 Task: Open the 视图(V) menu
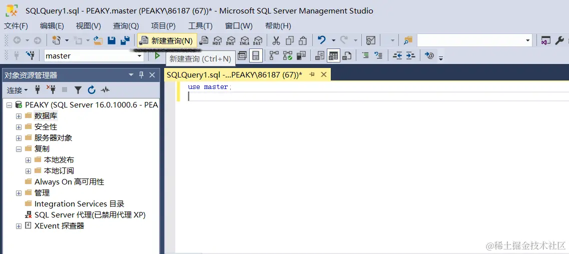89,25
